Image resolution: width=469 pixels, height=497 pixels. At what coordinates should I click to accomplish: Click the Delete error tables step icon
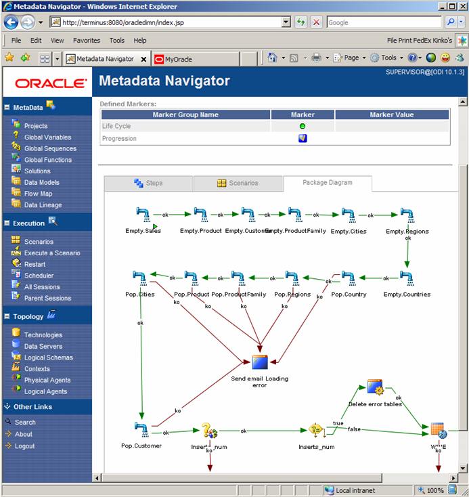point(376,387)
